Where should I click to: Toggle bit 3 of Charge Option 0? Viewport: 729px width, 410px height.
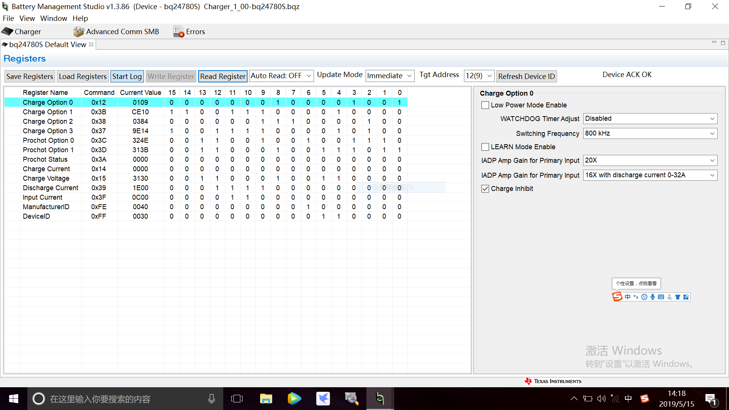[x=354, y=102]
